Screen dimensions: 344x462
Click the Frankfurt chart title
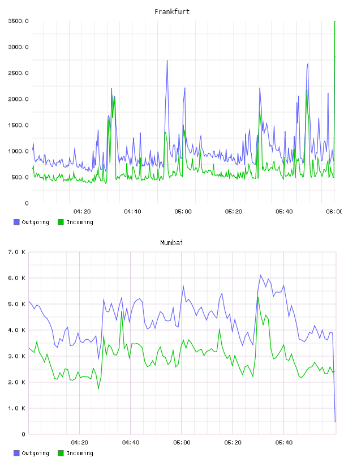(x=172, y=12)
